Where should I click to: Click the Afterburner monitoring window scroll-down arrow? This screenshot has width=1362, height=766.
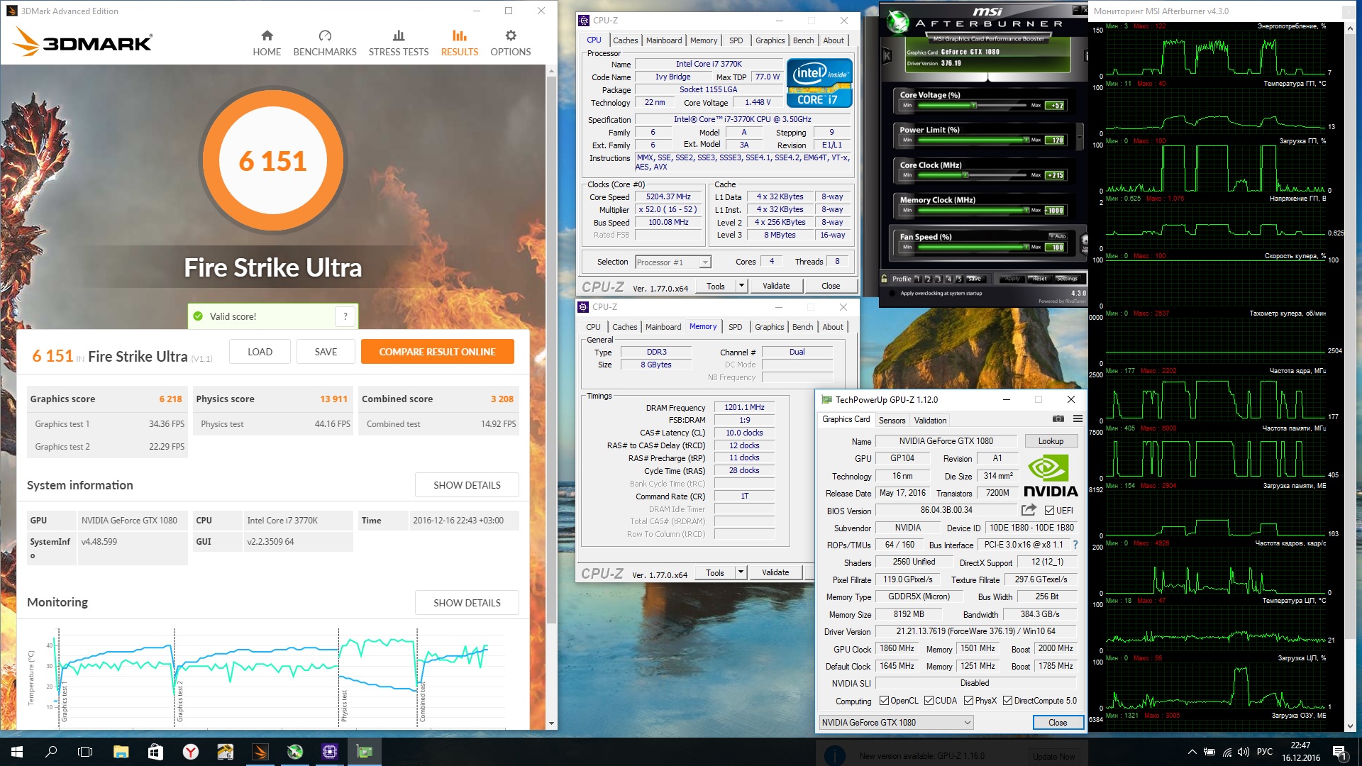1350,726
